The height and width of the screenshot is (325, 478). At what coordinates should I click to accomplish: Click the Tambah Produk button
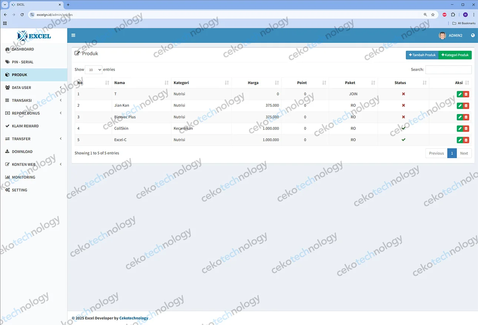[x=422, y=55]
